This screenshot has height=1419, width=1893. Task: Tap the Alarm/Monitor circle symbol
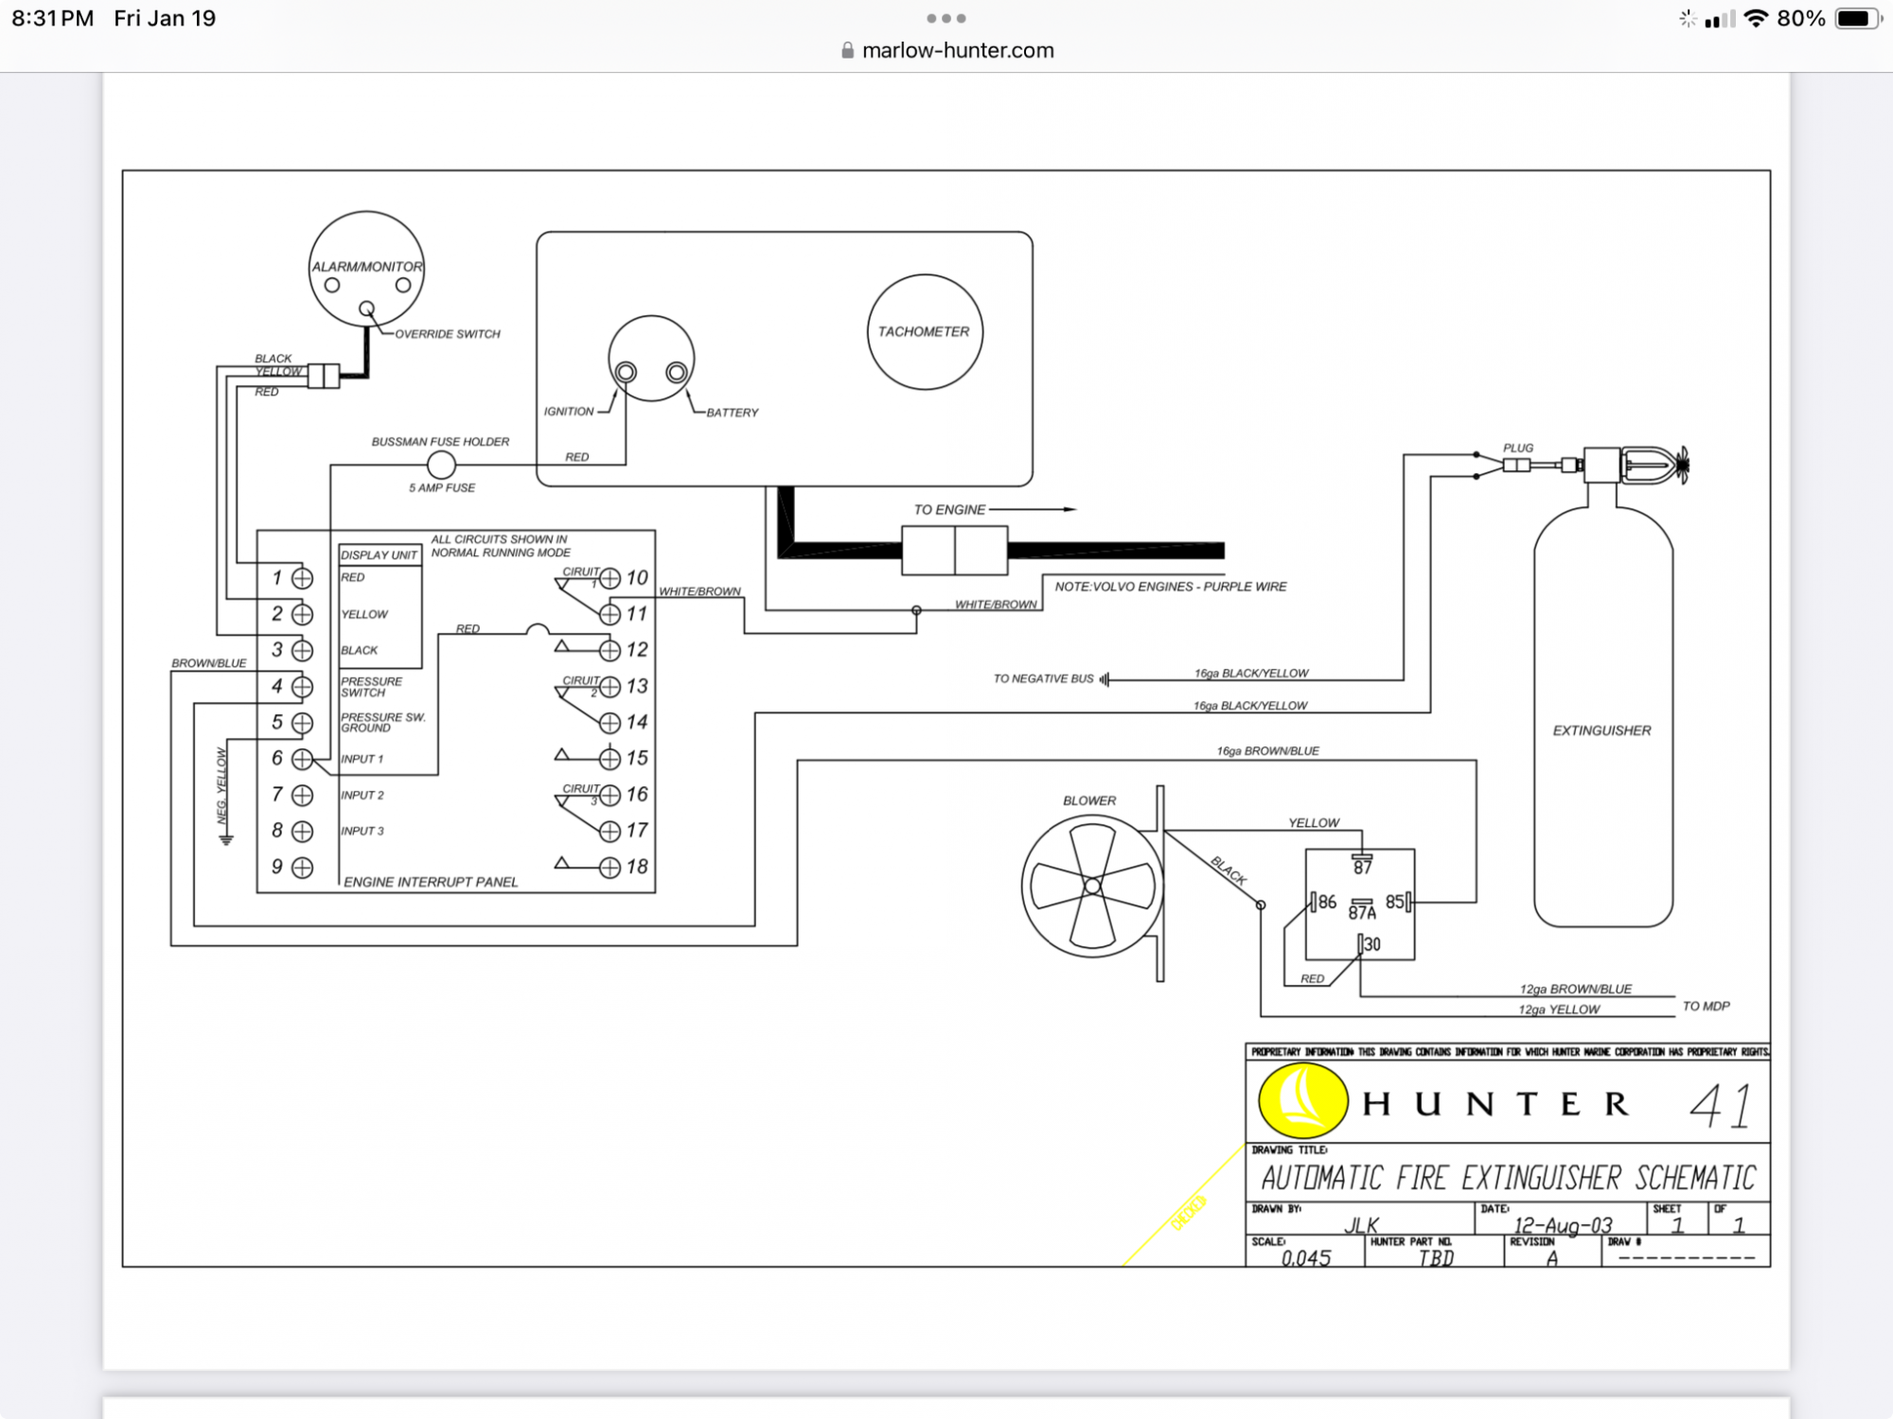pos(366,268)
